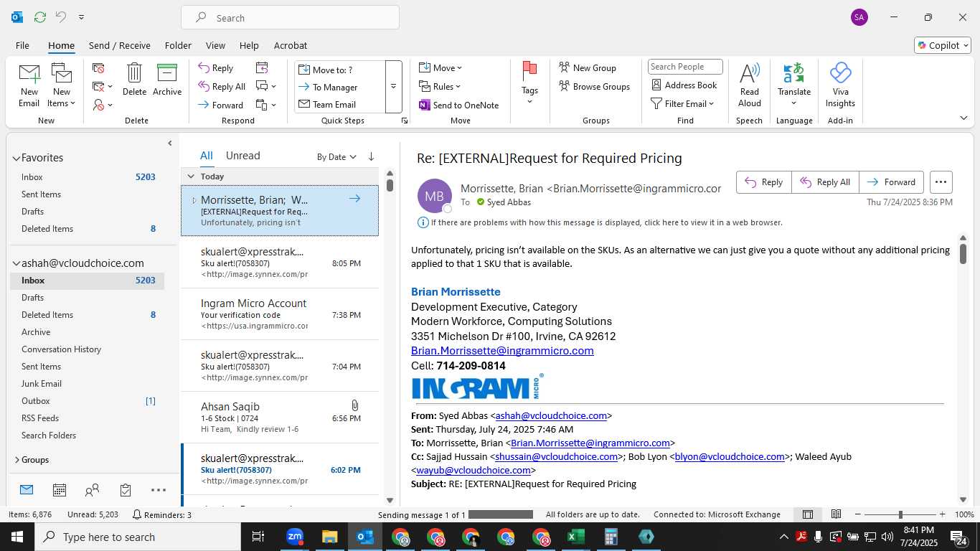Switch to the Calendar view icon
This screenshot has width=980, height=551.
click(60, 490)
